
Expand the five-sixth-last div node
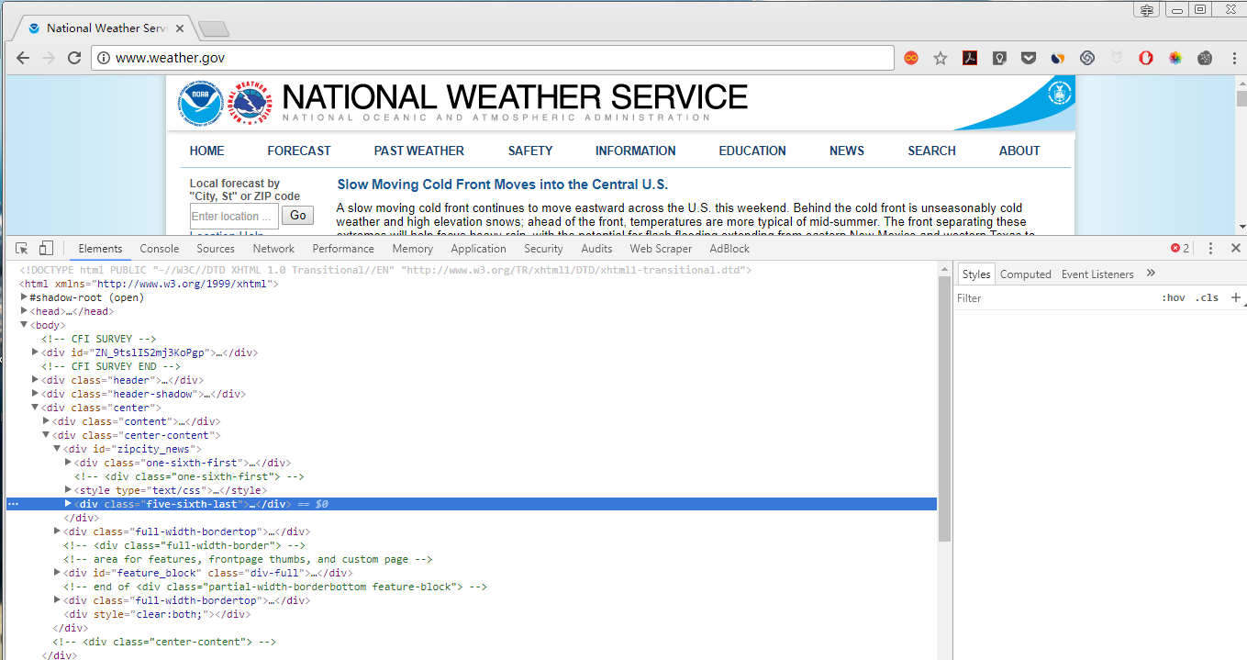pos(68,504)
